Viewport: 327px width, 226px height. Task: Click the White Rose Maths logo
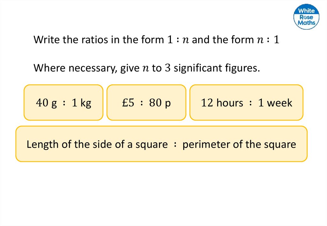pyautogui.click(x=306, y=17)
